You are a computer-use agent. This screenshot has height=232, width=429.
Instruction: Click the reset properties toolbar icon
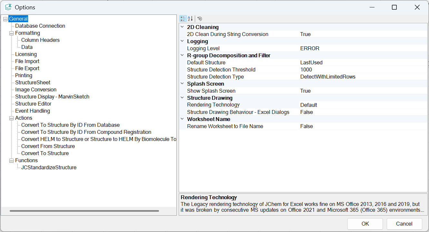(200, 19)
